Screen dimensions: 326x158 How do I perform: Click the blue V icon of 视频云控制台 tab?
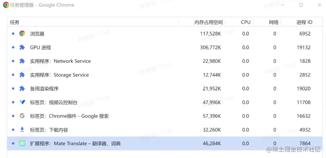pos(22,102)
